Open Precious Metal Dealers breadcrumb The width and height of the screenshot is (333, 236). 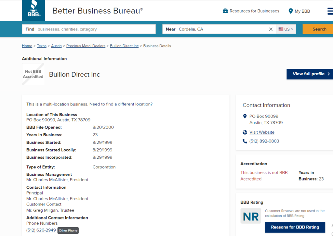coord(86,46)
